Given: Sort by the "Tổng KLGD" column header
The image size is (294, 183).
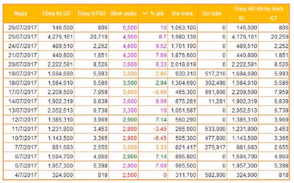Looking at the screenshot, I should point(56,14).
